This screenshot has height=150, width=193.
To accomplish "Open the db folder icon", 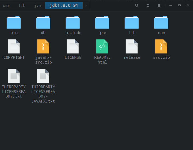I will (x=43, y=22).
